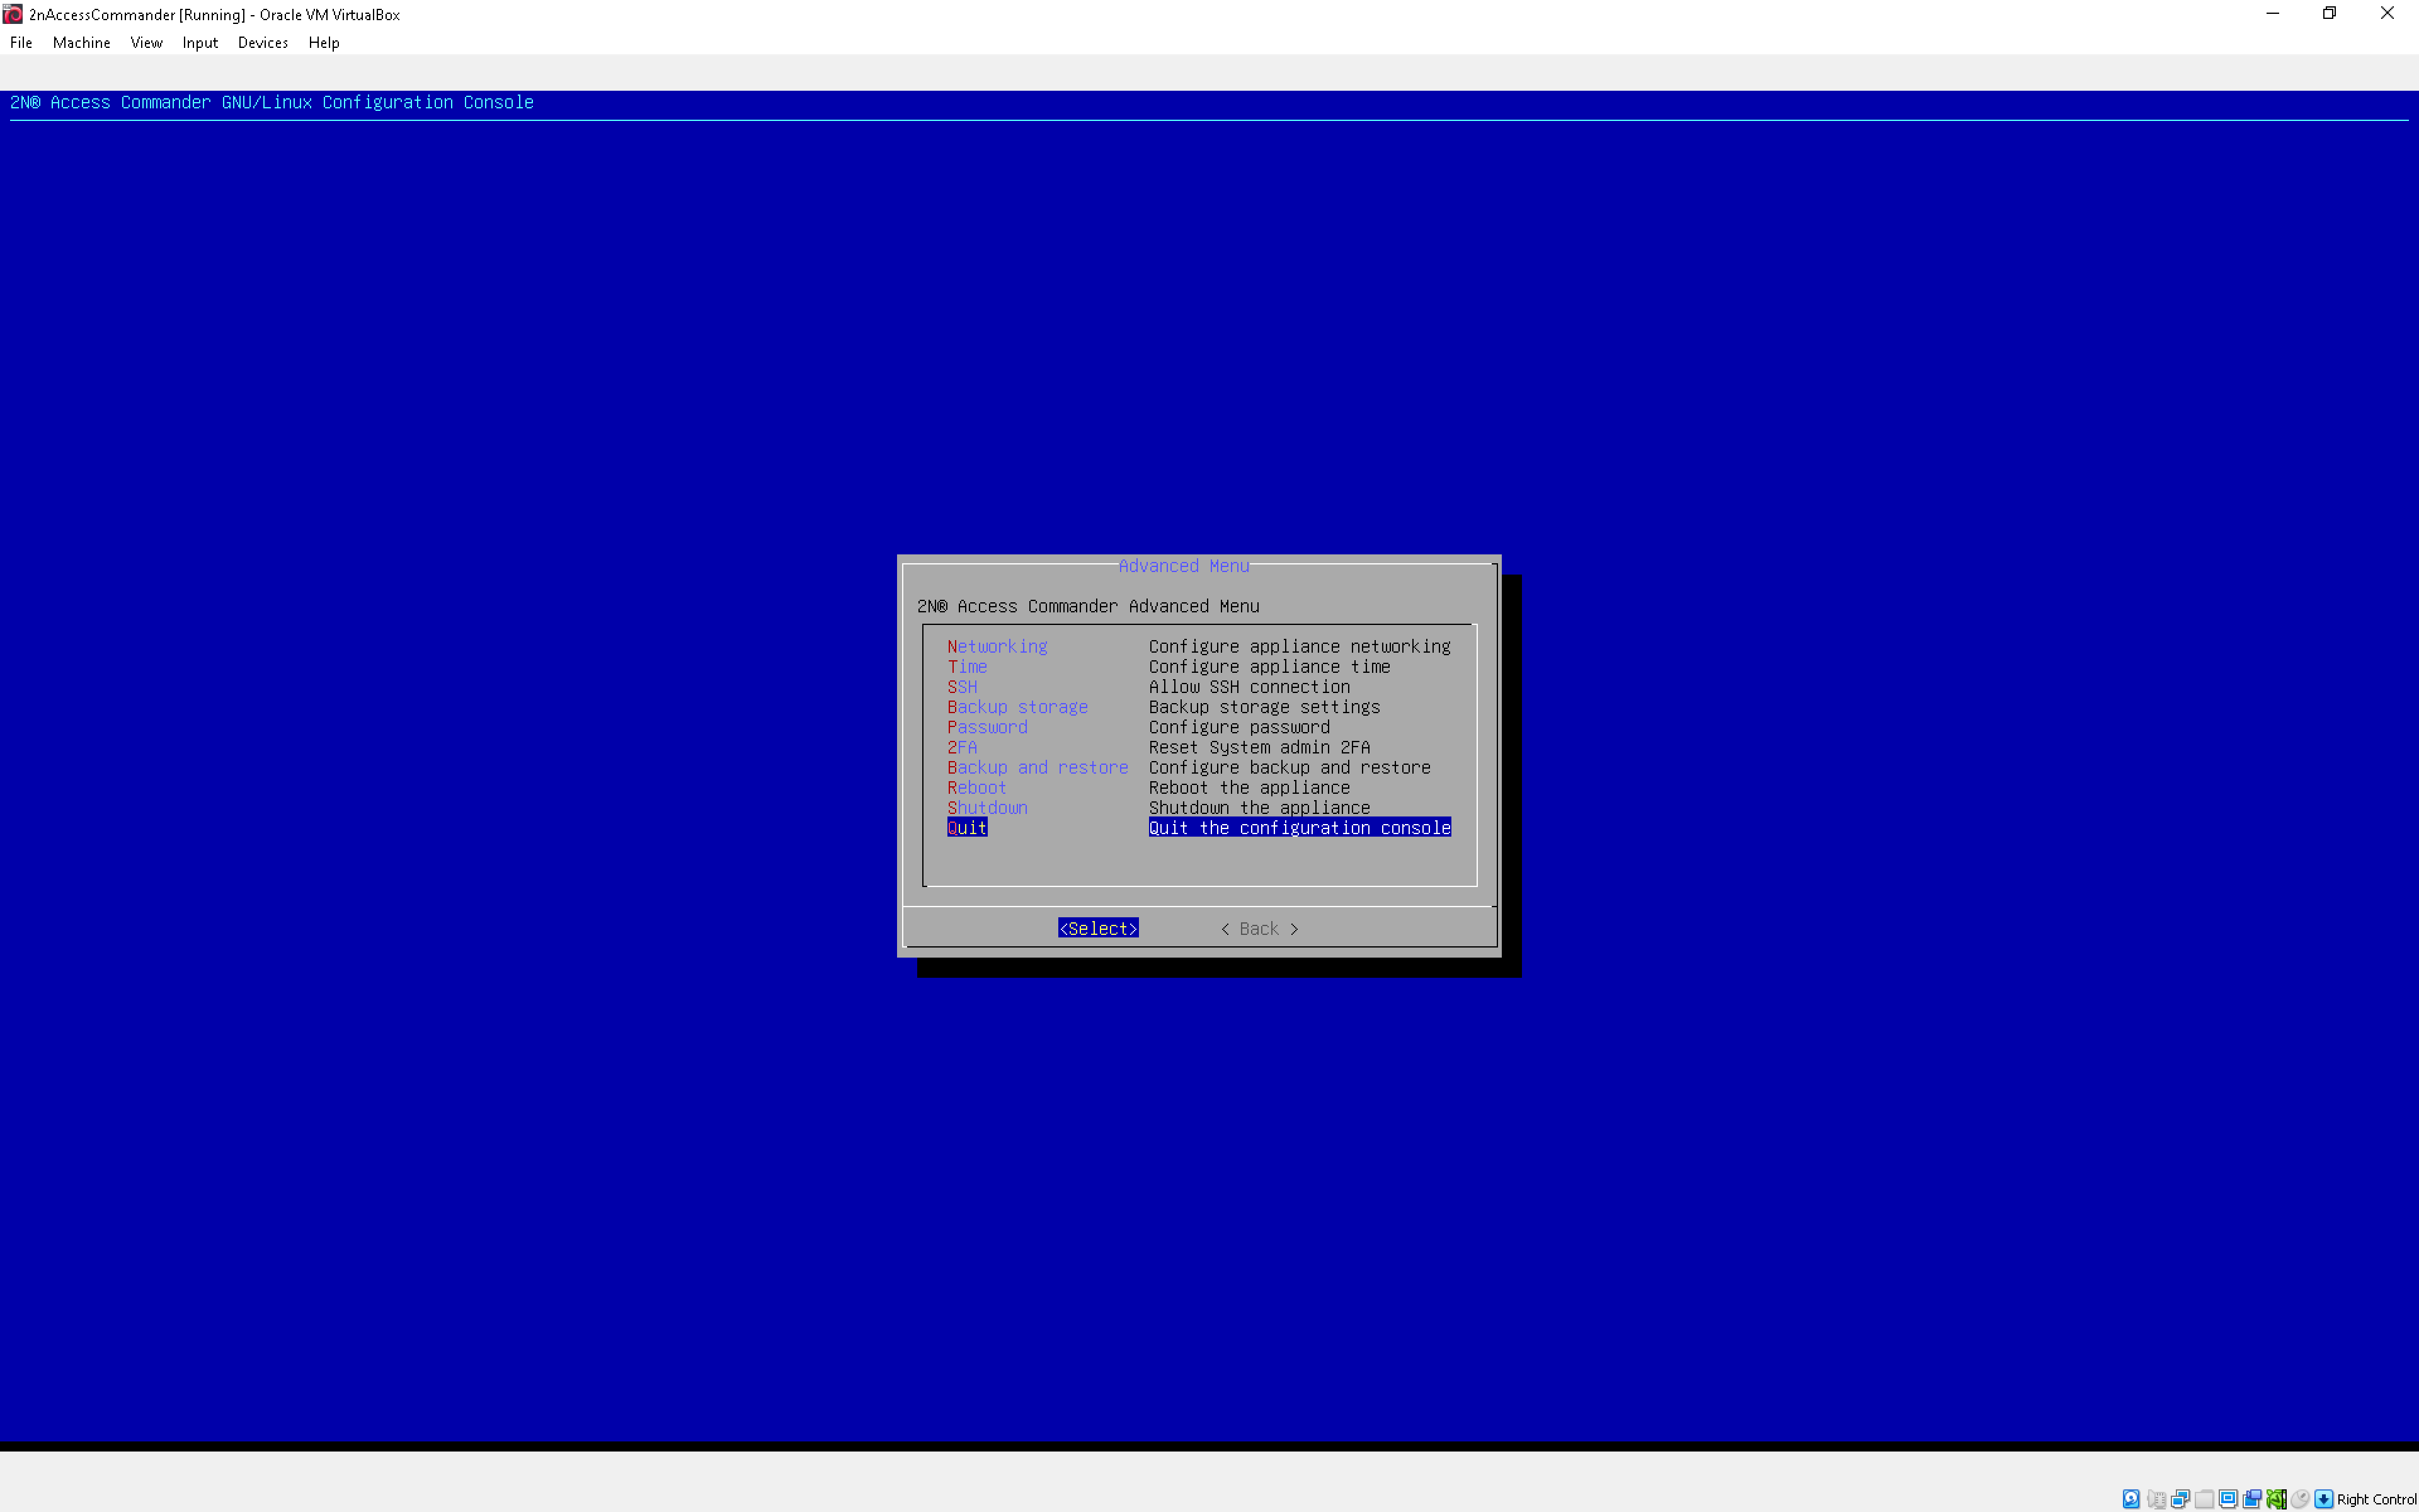Click the video recording indicator icon

point(2252,1499)
